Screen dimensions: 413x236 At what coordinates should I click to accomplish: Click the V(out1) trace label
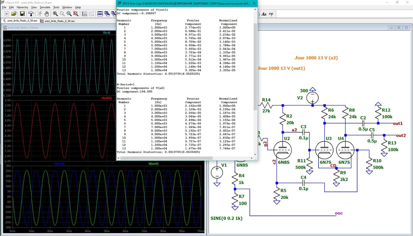point(153,164)
